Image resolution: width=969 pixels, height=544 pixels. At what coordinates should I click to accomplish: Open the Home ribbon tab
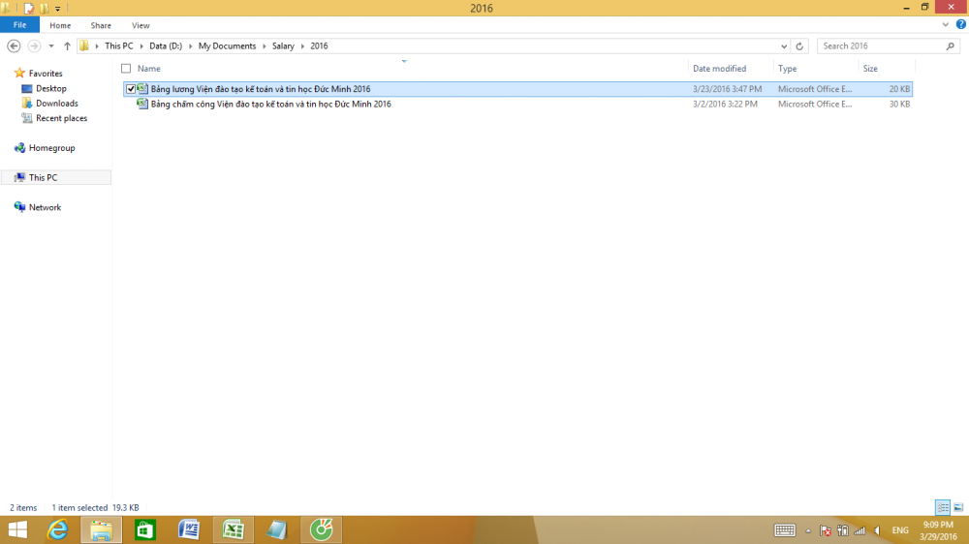coord(60,25)
